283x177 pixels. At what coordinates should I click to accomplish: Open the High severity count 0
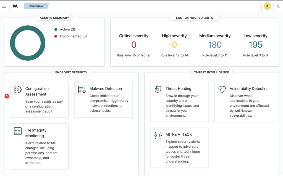[x=174, y=45]
